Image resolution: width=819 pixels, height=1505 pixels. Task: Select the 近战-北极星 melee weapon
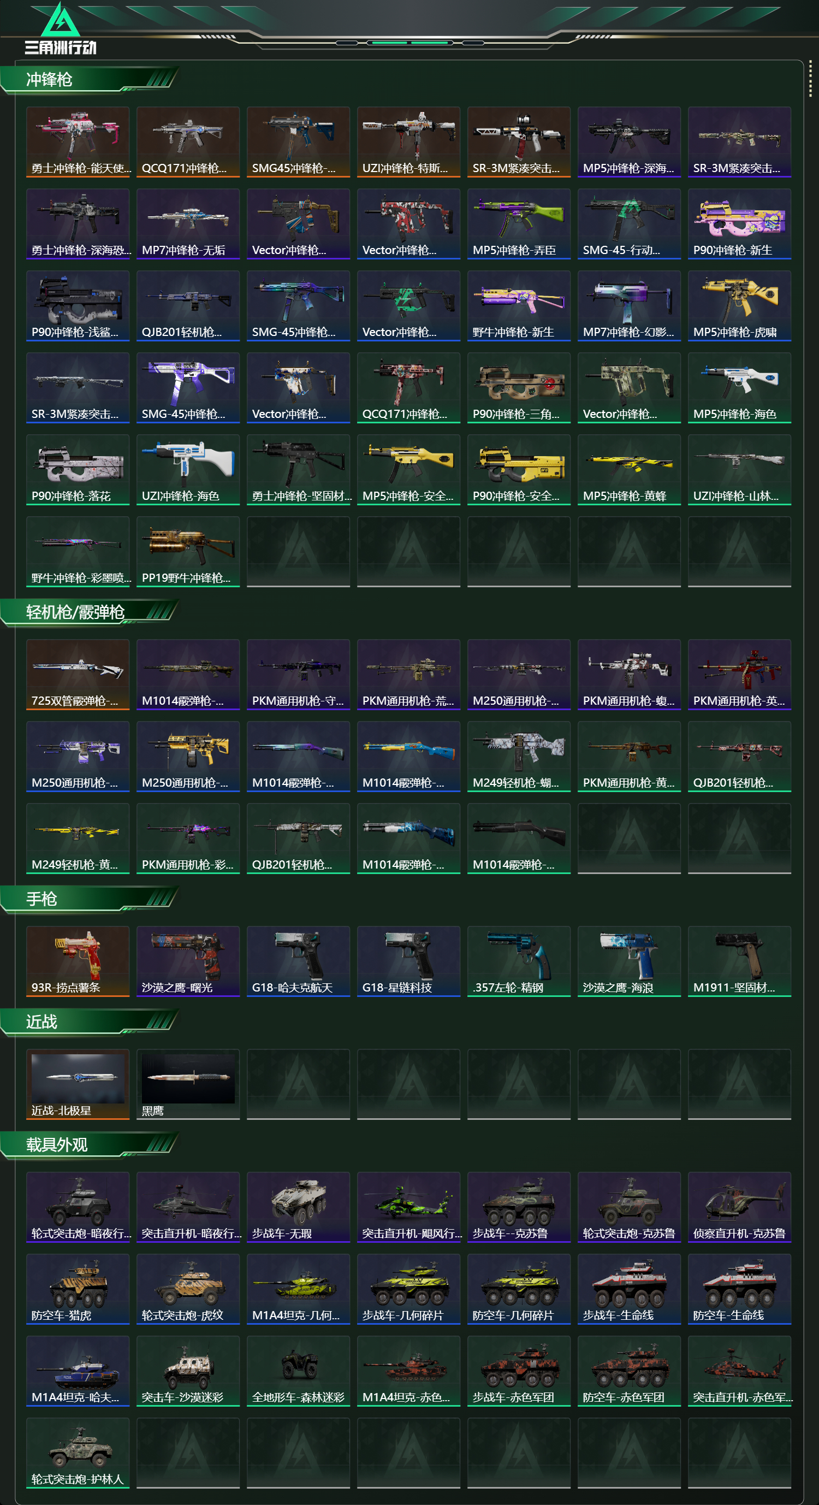point(78,1084)
